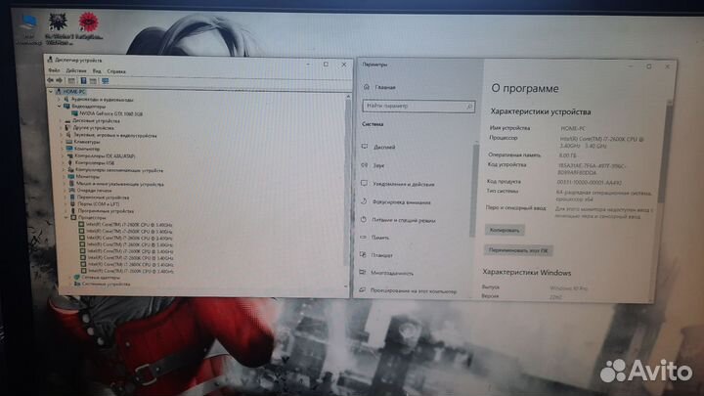Open Память storage settings in sidebar
Image resolution: width=704 pixels, height=396 pixels.
point(374,237)
